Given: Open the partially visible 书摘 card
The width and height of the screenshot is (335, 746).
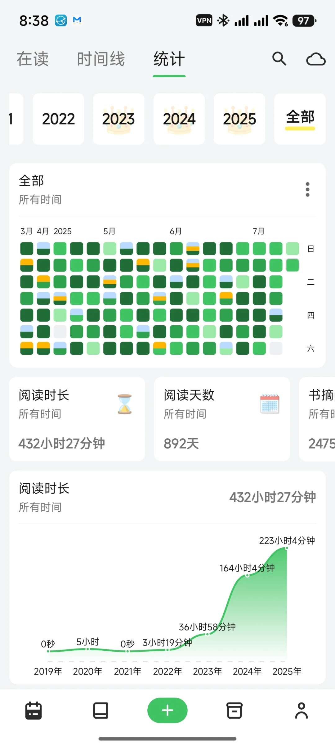Looking at the screenshot, I should (x=317, y=419).
